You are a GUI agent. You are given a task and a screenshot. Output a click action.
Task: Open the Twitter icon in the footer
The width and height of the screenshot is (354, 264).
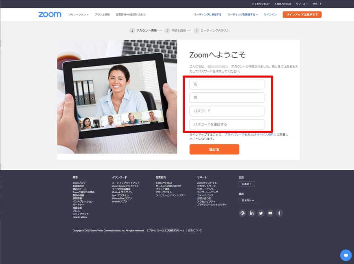261,213
